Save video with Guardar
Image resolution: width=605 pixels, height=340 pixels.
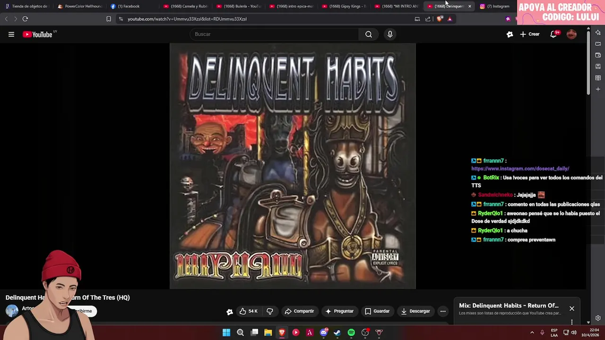point(377,311)
